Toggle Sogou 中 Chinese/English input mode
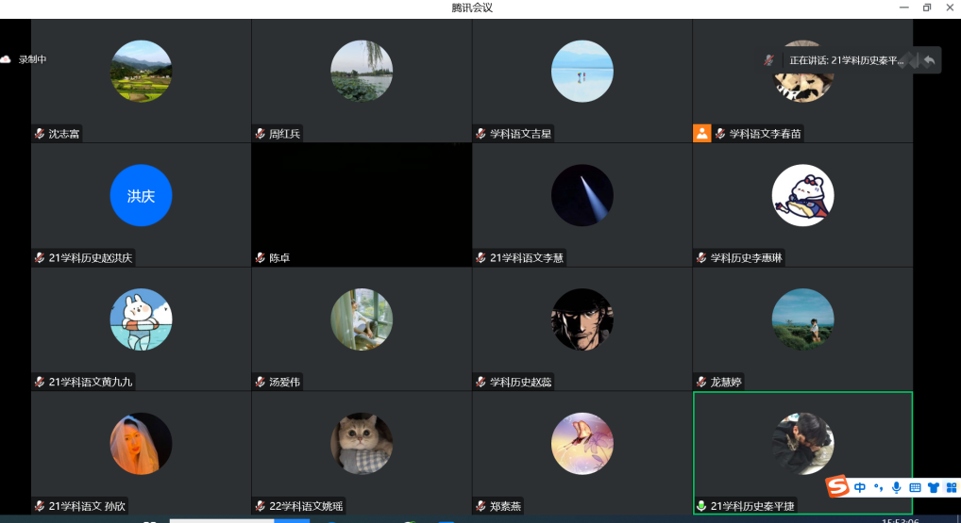Viewport: 961px width, 523px height. 860,488
